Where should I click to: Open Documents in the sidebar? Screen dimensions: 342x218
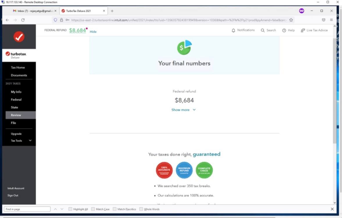19,75
